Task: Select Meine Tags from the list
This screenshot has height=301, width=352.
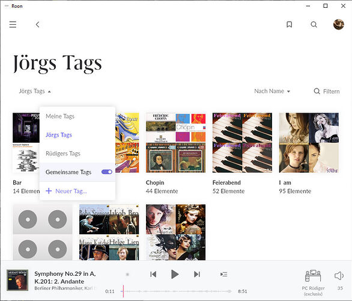Action: pos(60,116)
